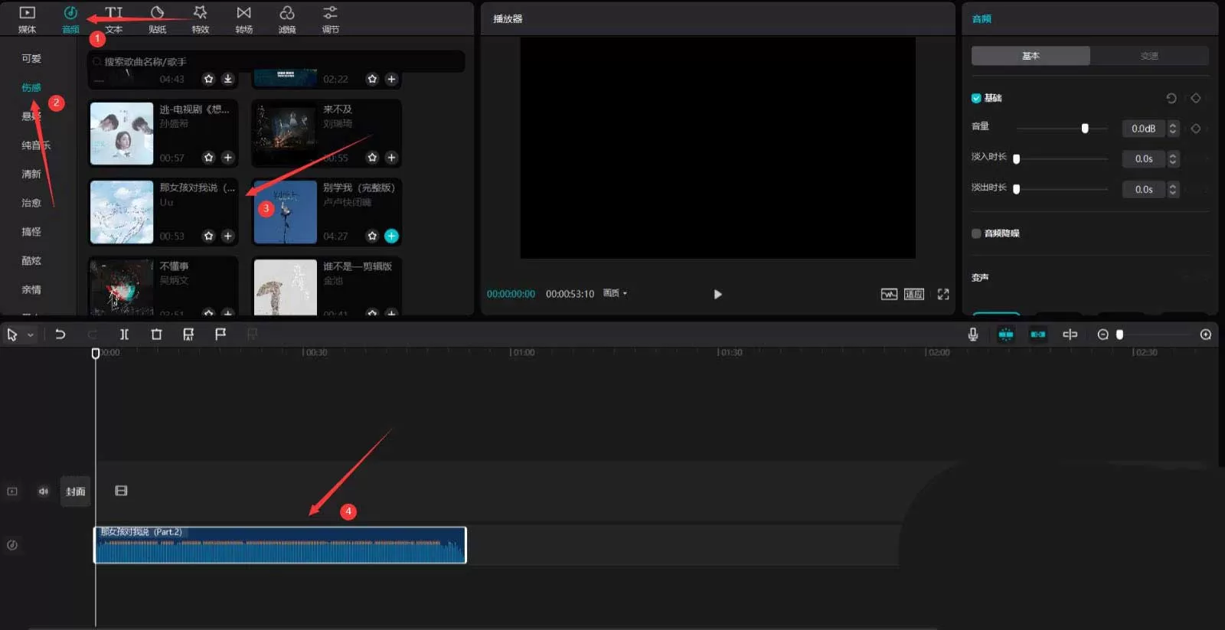Undo the last action
Viewport: 1225px width, 630px height.
pyautogui.click(x=60, y=335)
